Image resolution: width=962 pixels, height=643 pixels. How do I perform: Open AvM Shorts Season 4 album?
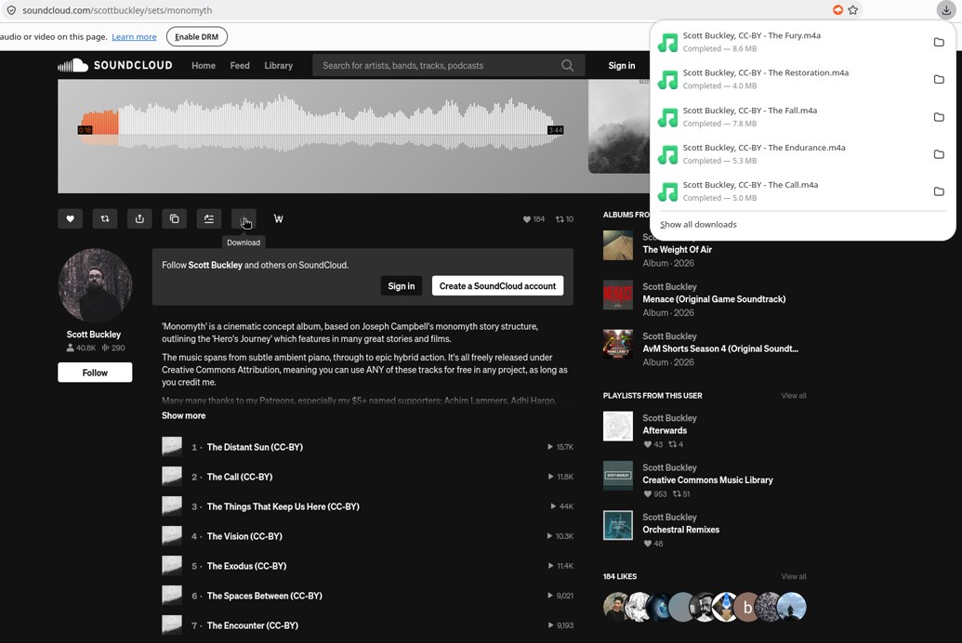click(720, 348)
